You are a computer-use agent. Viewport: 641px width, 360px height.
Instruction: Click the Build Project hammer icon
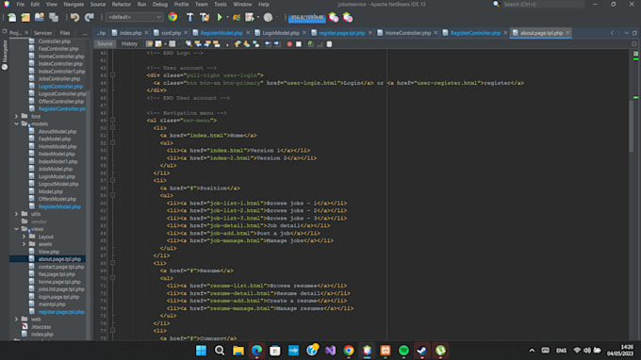coord(189,17)
